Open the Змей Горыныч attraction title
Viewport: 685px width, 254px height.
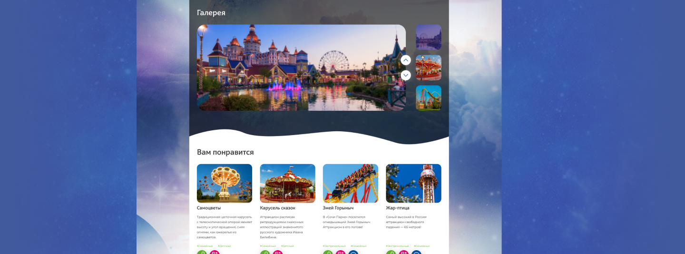pyautogui.click(x=338, y=208)
